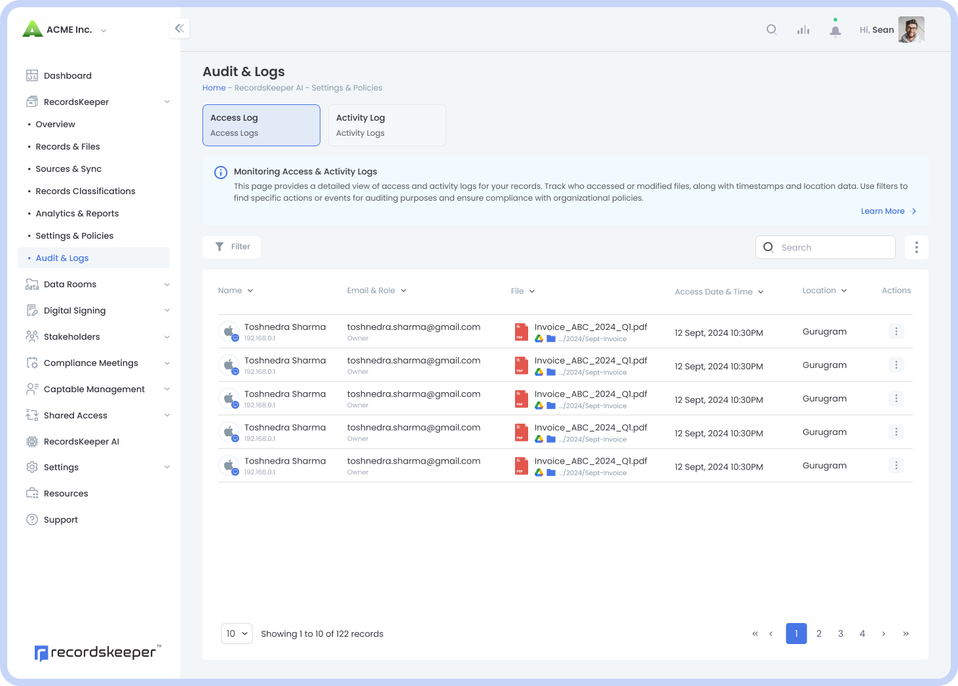Open Records Classifications sidebar item
This screenshot has height=686, width=958.
point(85,191)
